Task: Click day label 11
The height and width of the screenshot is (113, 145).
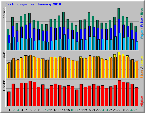Action: [51, 110]
